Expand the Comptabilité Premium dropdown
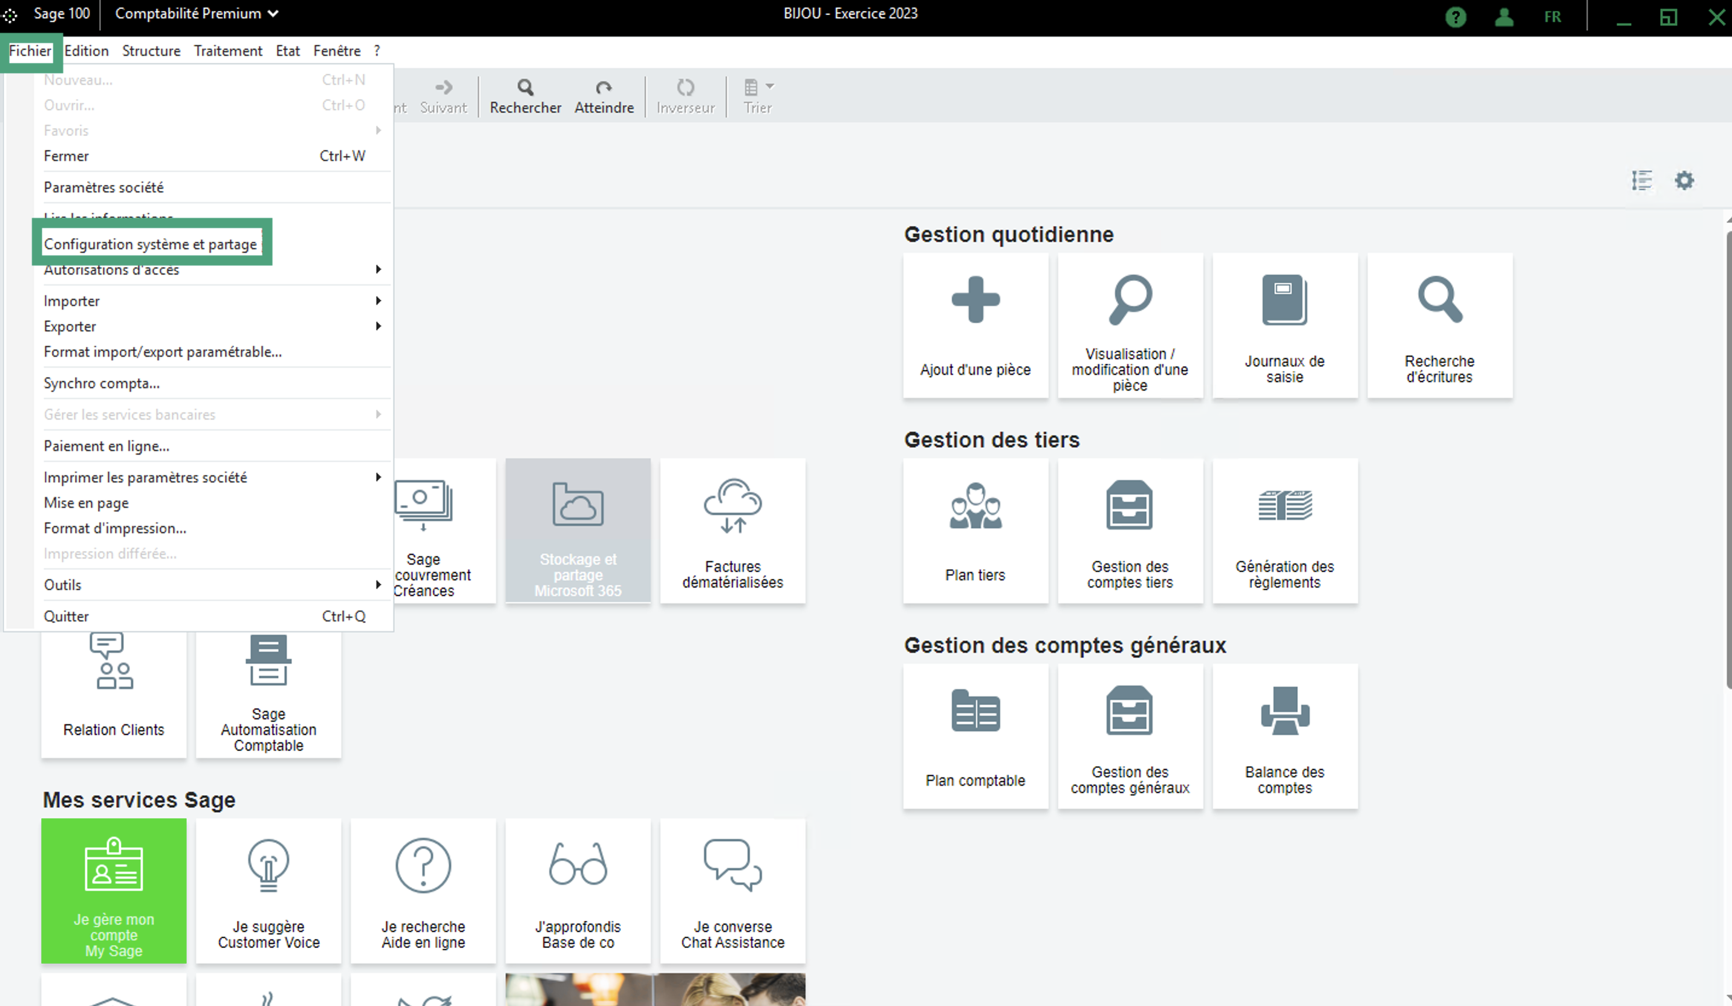Viewport: 1732px width, 1006px height. coord(197,14)
